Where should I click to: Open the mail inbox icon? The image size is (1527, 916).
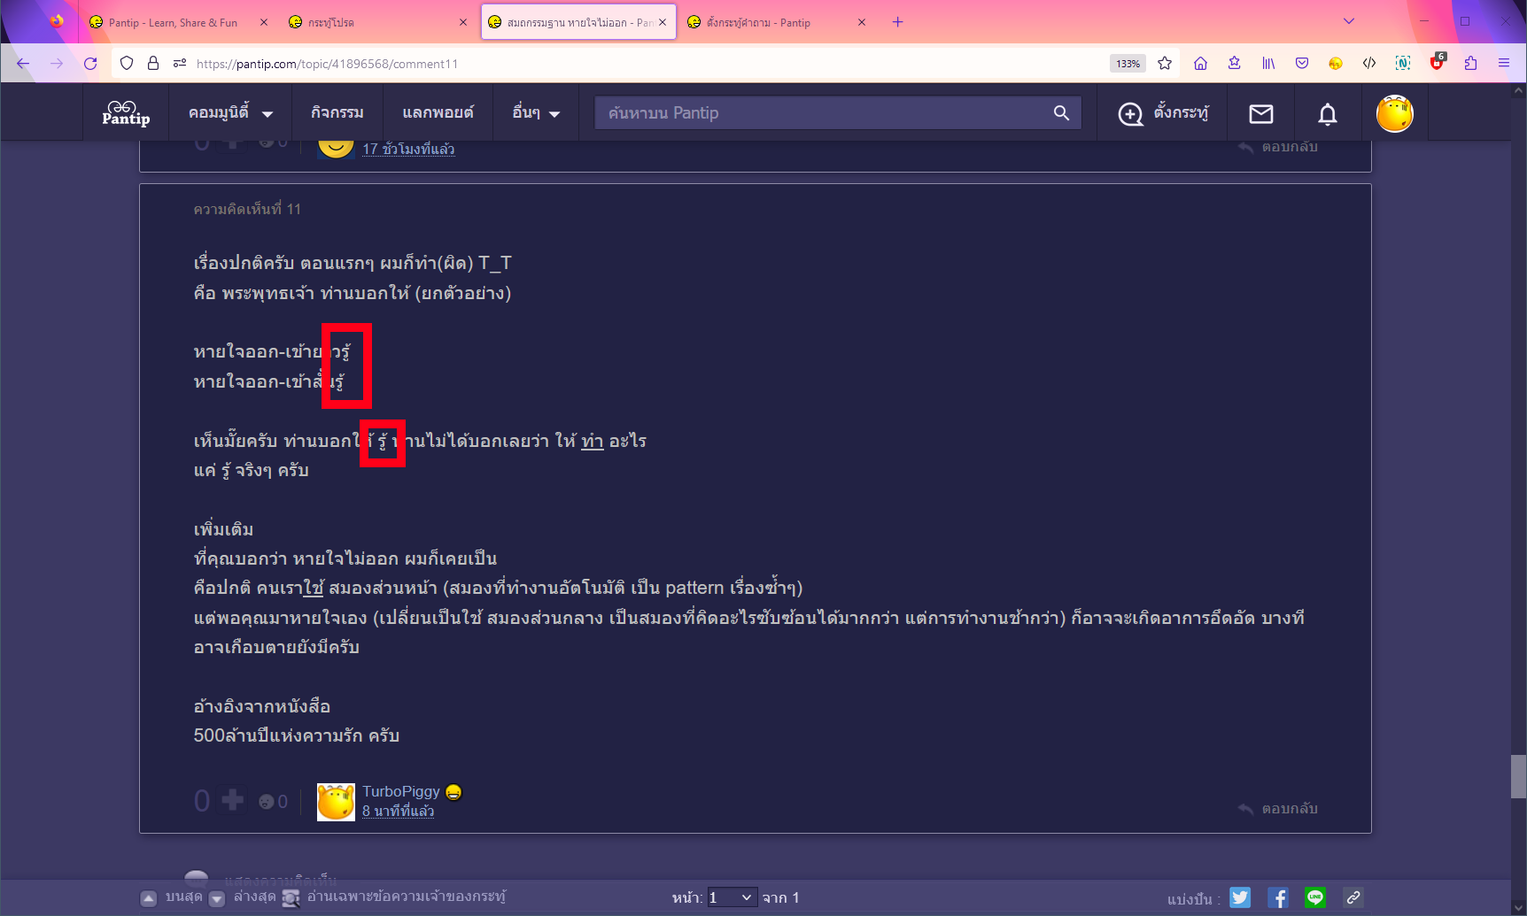(1260, 113)
